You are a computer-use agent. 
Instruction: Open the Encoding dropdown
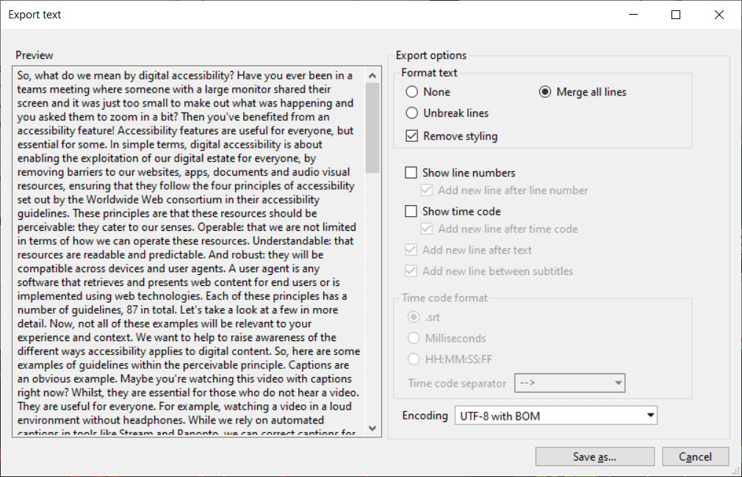556,416
